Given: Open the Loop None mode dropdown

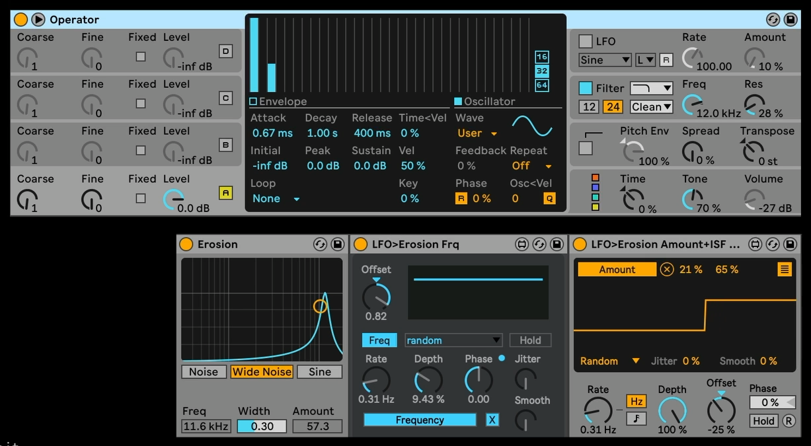Looking at the screenshot, I should 276,199.
